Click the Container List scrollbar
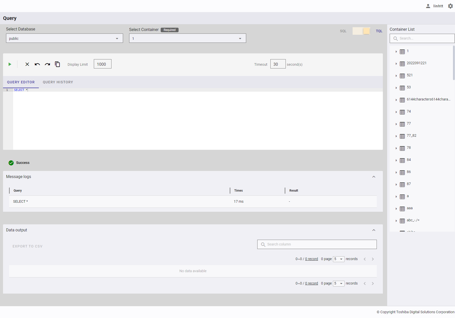The width and height of the screenshot is (455, 318). click(453, 63)
